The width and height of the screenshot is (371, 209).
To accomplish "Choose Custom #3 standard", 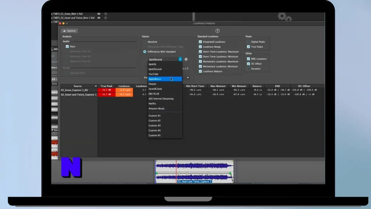I will pos(165,126).
